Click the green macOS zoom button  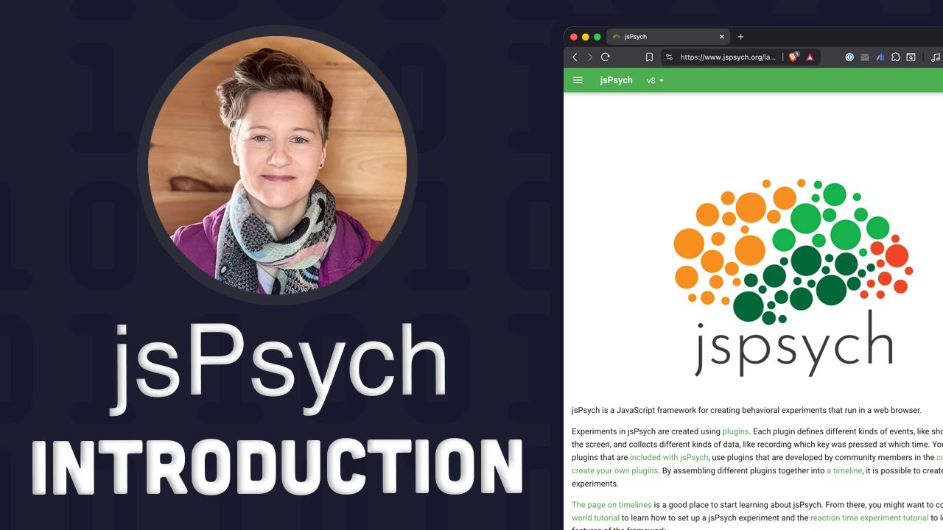pyautogui.click(x=597, y=37)
